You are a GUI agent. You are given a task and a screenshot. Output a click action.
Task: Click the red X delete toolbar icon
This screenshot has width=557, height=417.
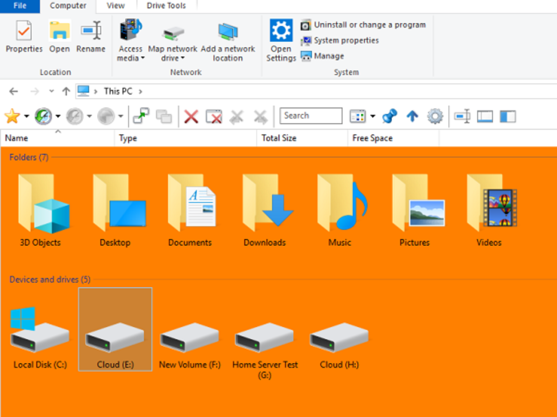191,116
